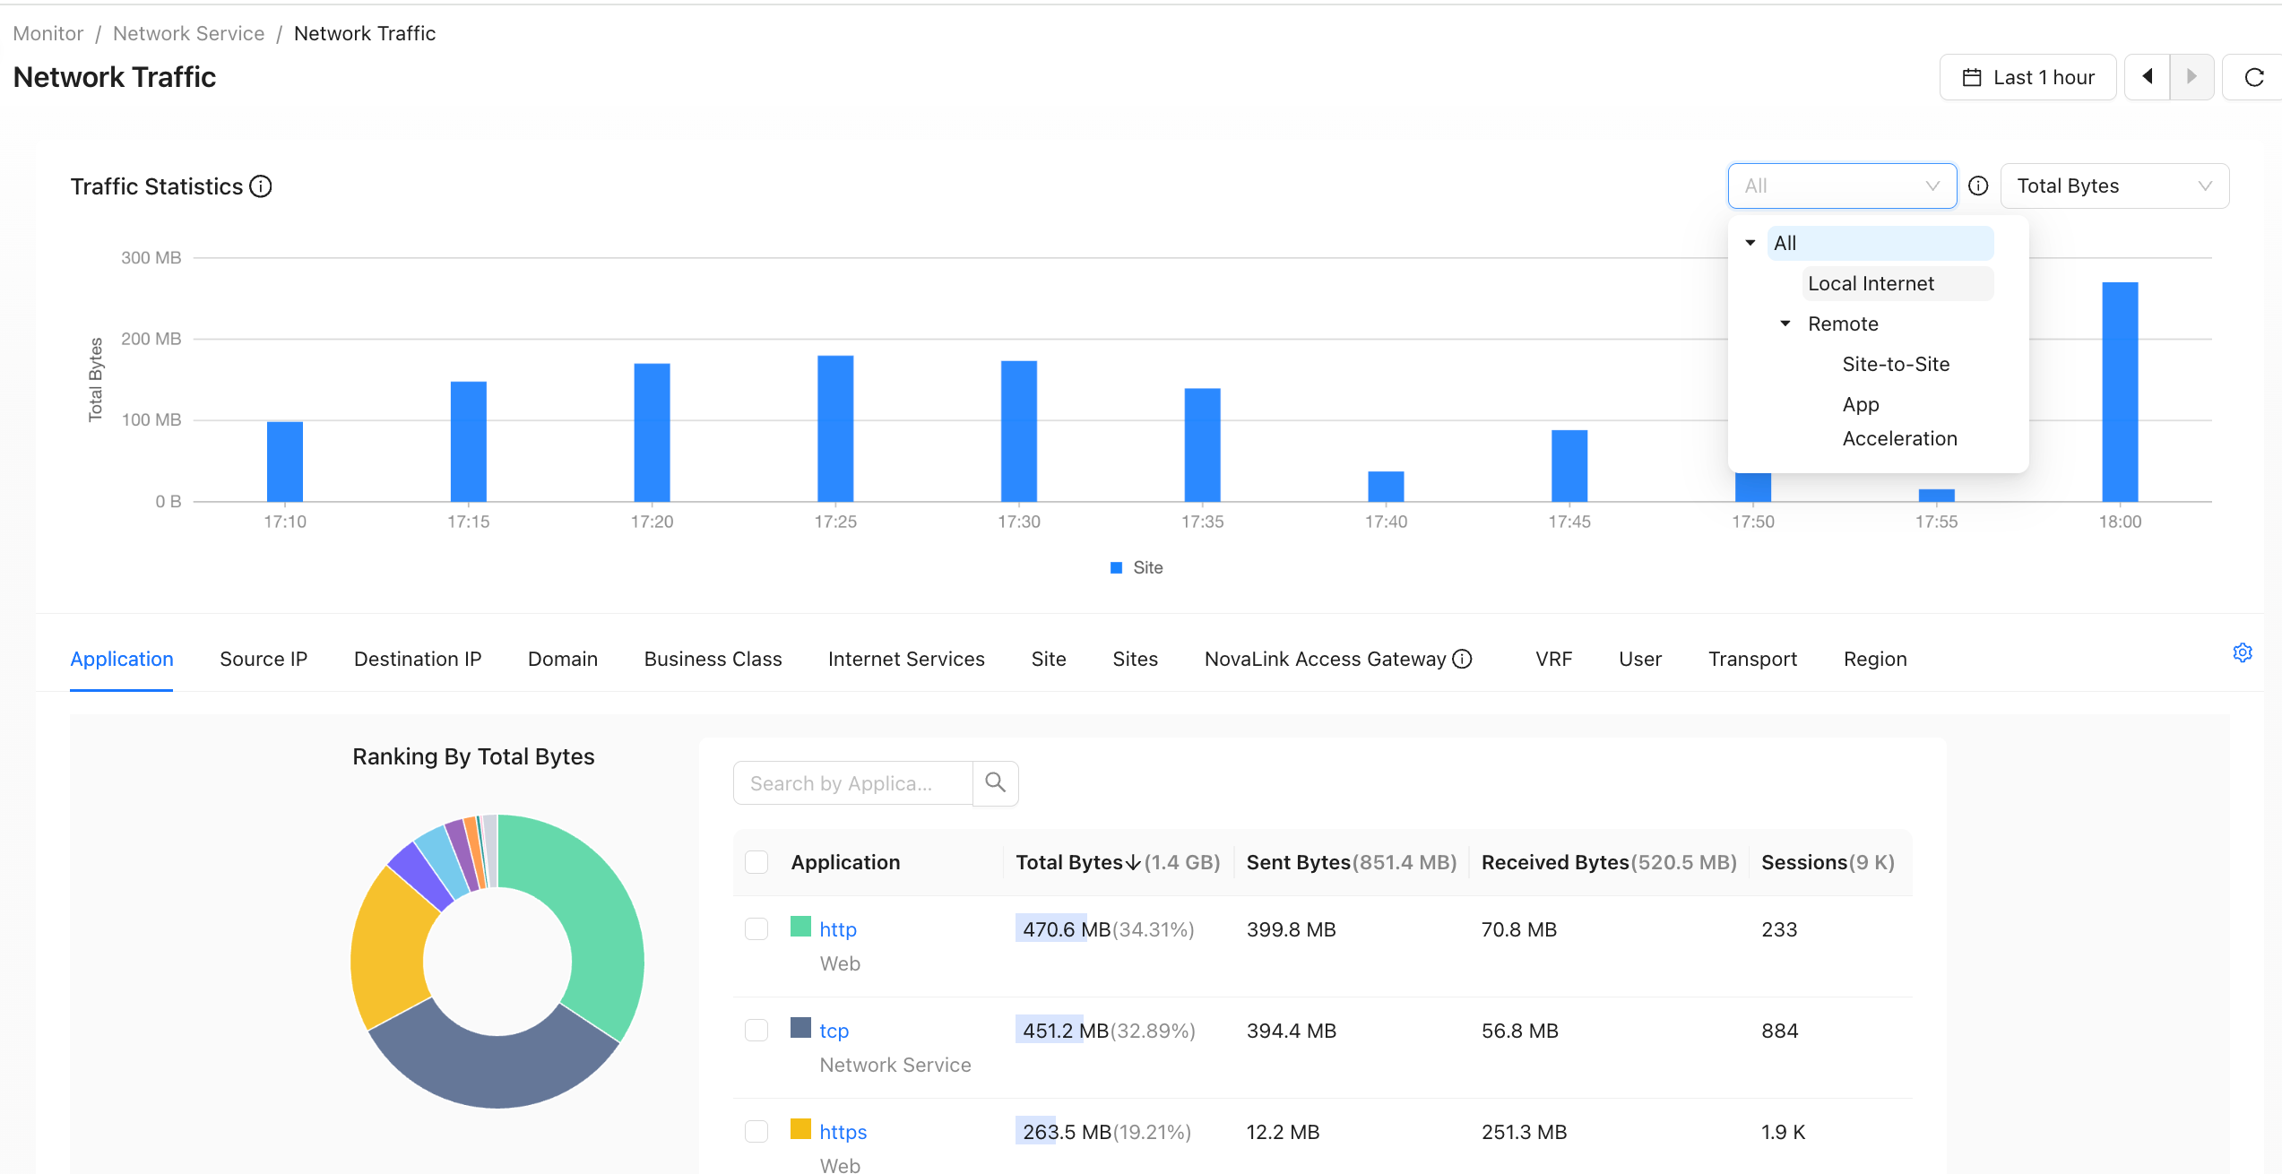
Task: Click info icon next to All dropdown
Action: tap(1978, 186)
